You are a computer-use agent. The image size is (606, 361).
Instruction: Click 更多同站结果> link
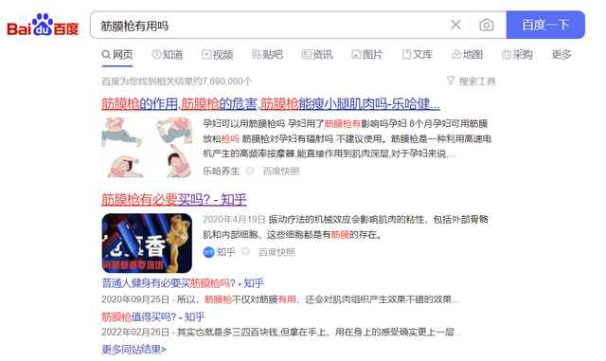[134, 350]
